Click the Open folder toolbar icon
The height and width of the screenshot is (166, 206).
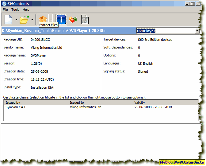pos(24,20)
